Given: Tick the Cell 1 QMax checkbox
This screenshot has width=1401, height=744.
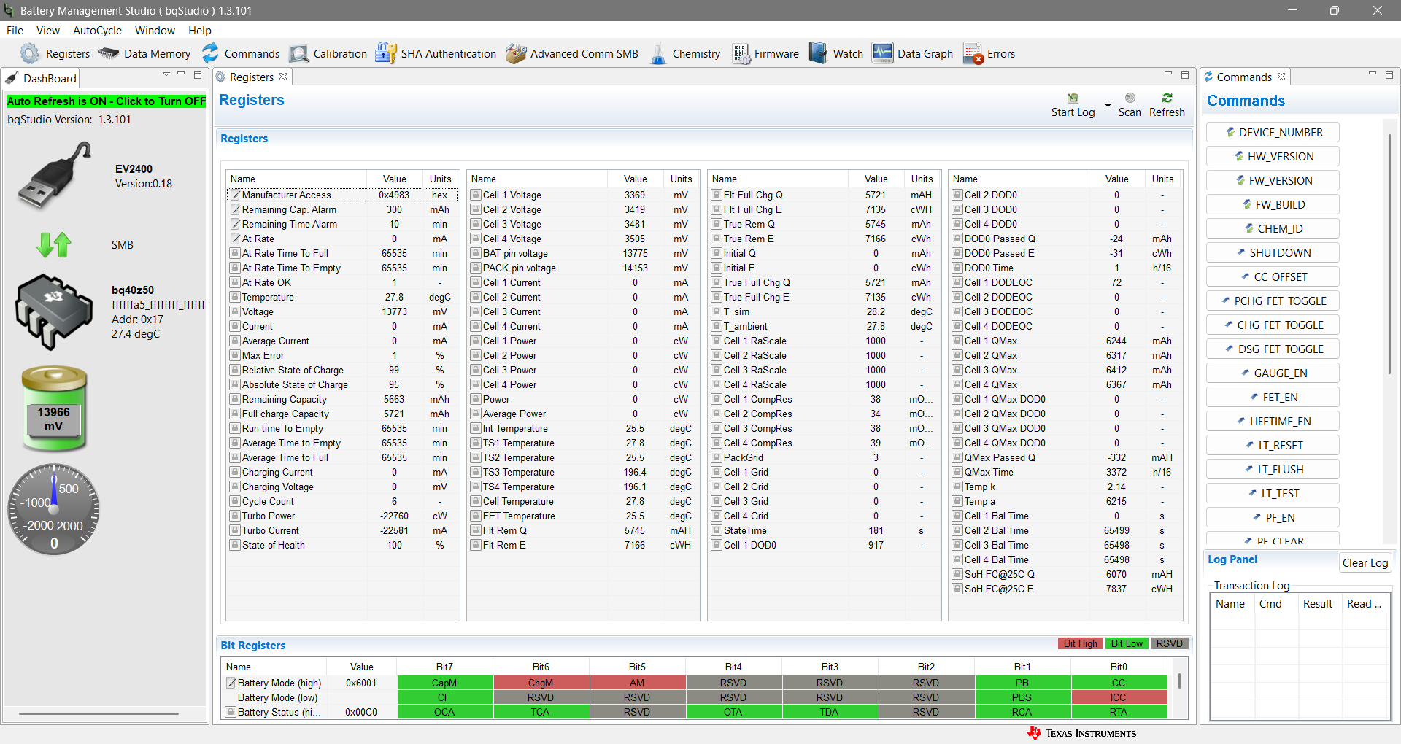Looking at the screenshot, I should pyautogui.click(x=957, y=341).
